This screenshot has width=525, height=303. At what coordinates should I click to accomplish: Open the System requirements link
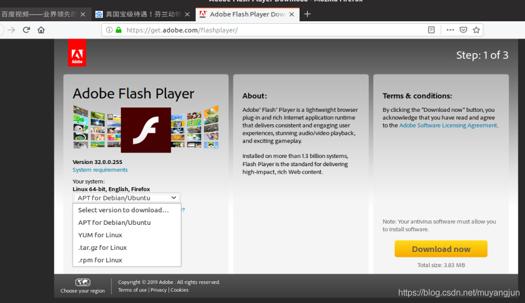[100, 170]
